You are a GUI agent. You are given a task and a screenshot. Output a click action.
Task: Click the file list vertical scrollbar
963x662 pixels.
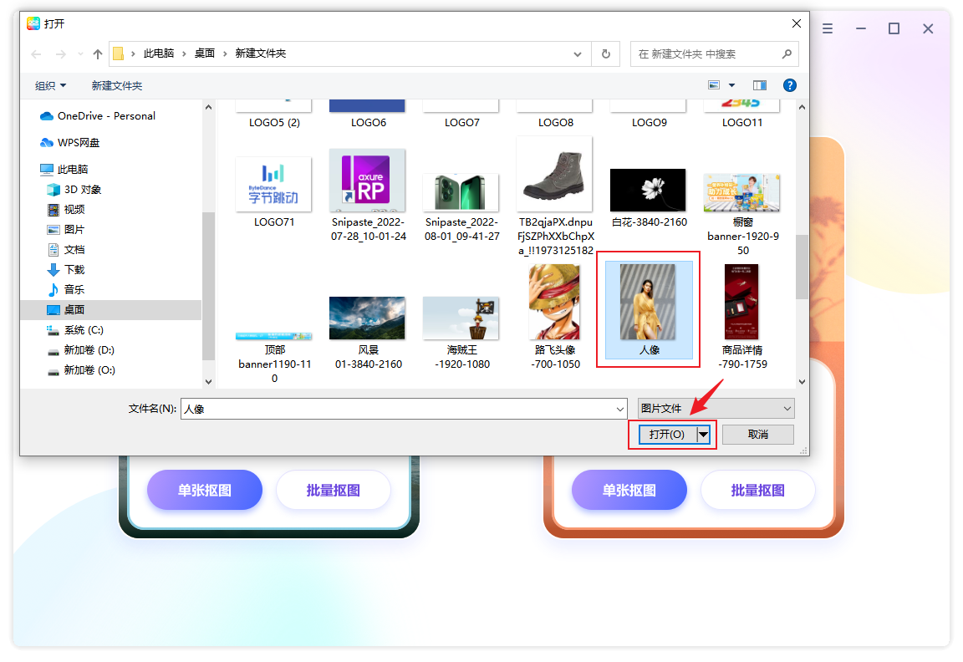click(802, 267)
